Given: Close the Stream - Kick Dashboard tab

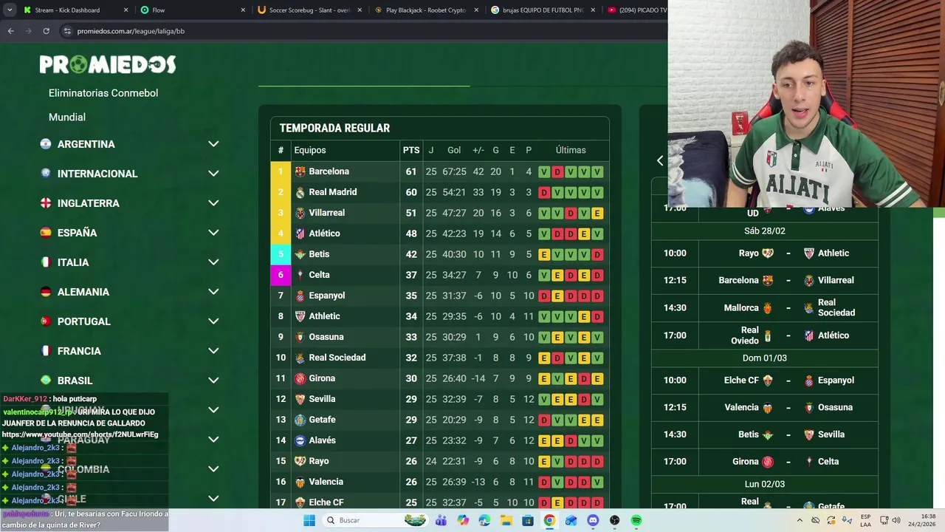Looking at the screenshot, I should click(x=126, y=10).
